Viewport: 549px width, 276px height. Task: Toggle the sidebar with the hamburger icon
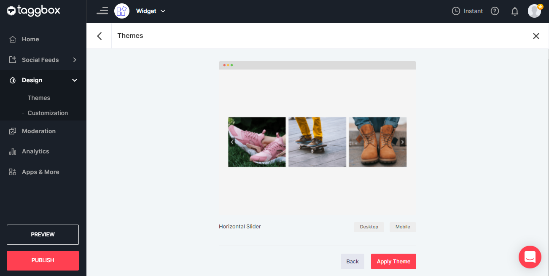[x=102, y=11]
